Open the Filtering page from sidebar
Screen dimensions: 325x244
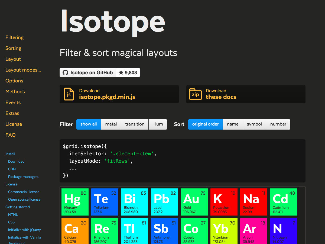[x=14, y=37]
